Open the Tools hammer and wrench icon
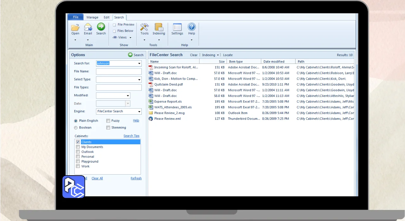 pyautogui.click(x=144, y=27)
